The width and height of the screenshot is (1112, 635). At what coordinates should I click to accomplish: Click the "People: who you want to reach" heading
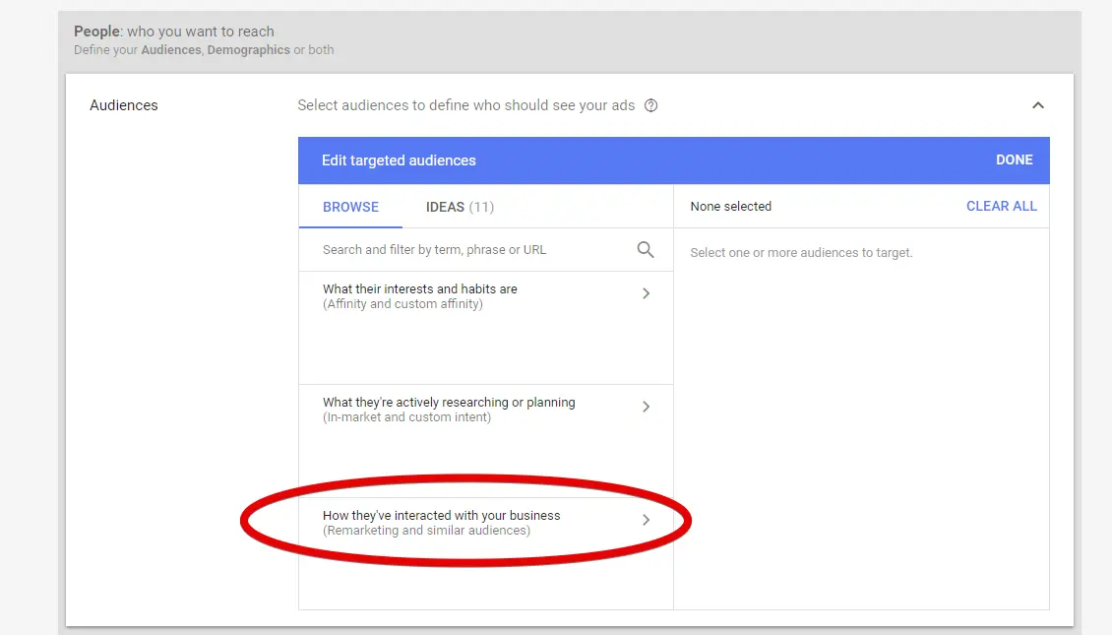click(174, 32)
